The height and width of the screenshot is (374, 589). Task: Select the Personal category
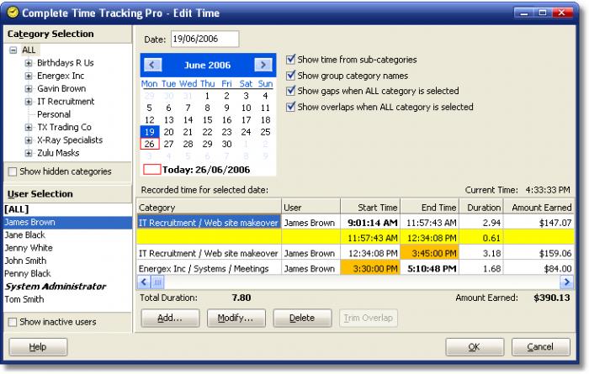(54, 114)
